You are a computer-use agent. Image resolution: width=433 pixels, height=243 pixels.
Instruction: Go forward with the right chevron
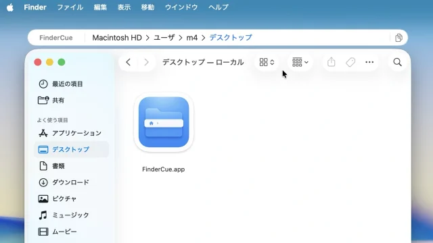[x=146, y=62]
